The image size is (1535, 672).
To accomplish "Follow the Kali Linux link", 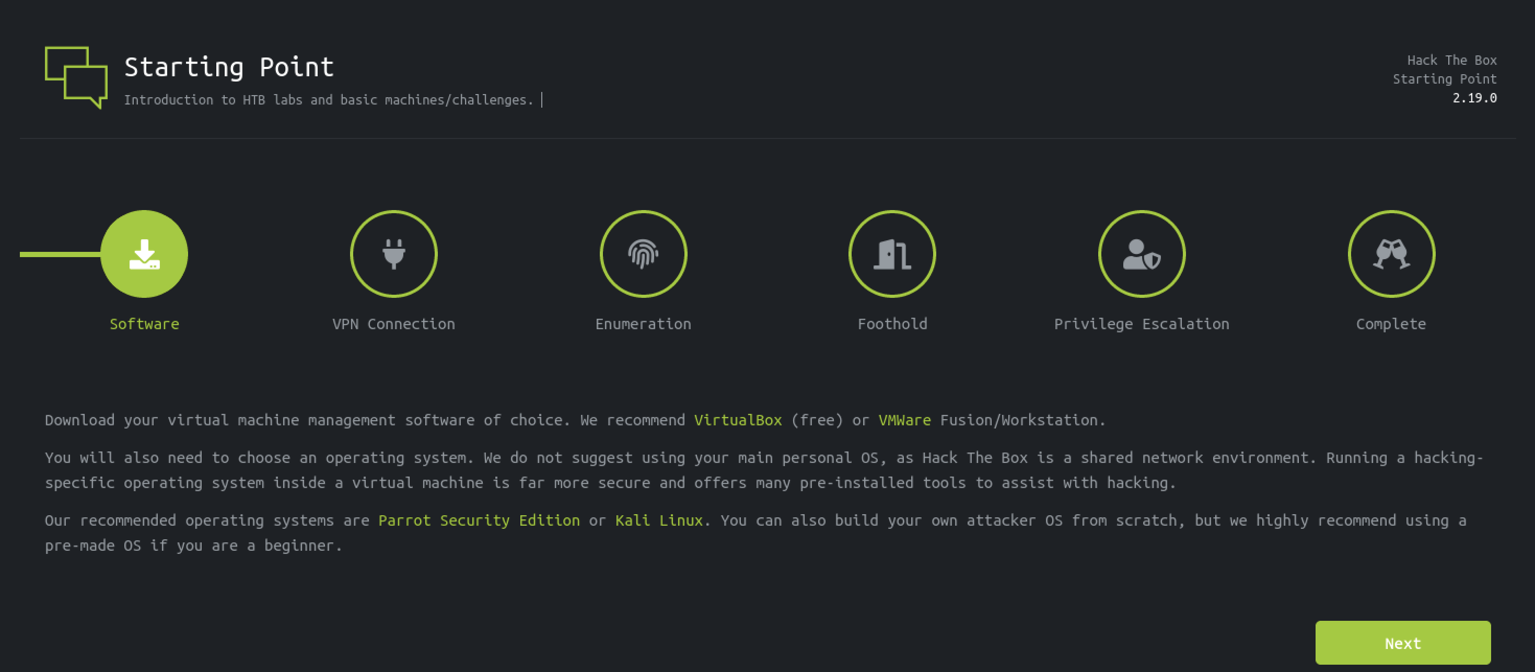I will [x=659, y=520].
